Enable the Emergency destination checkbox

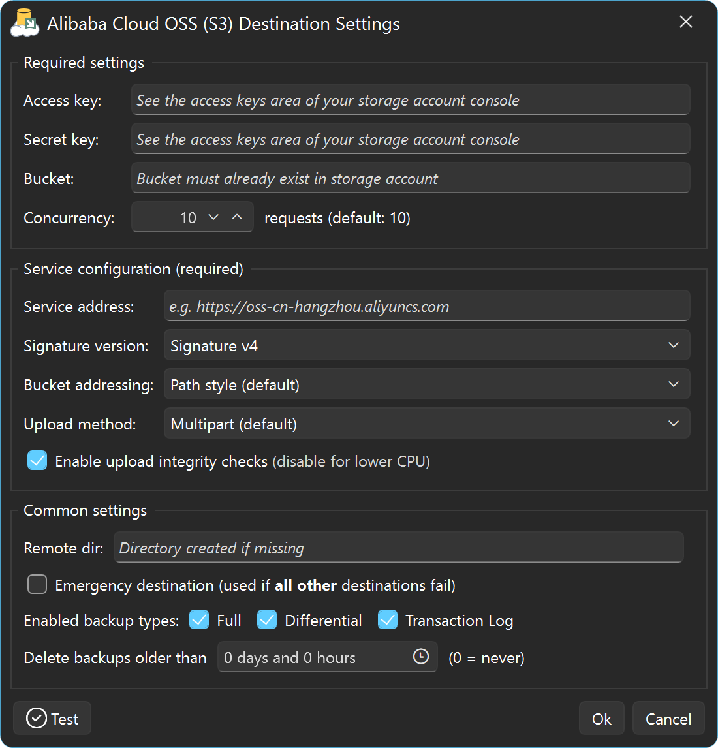pos(37,584)
